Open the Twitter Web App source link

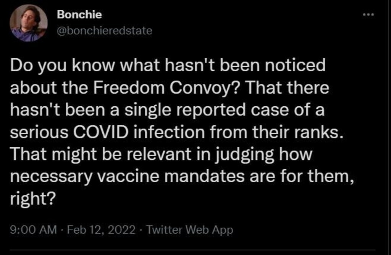point(189,230)
